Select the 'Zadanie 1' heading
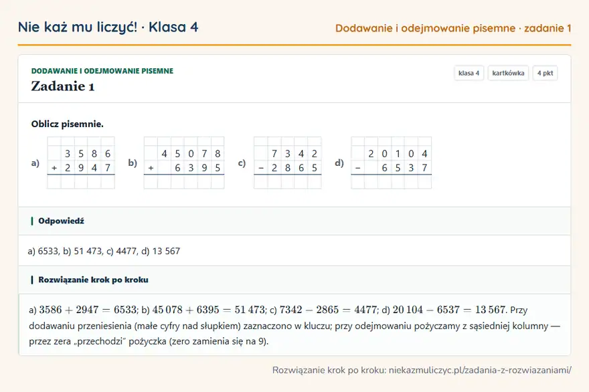Screen dimensions: 589x392 coord(63,86)
